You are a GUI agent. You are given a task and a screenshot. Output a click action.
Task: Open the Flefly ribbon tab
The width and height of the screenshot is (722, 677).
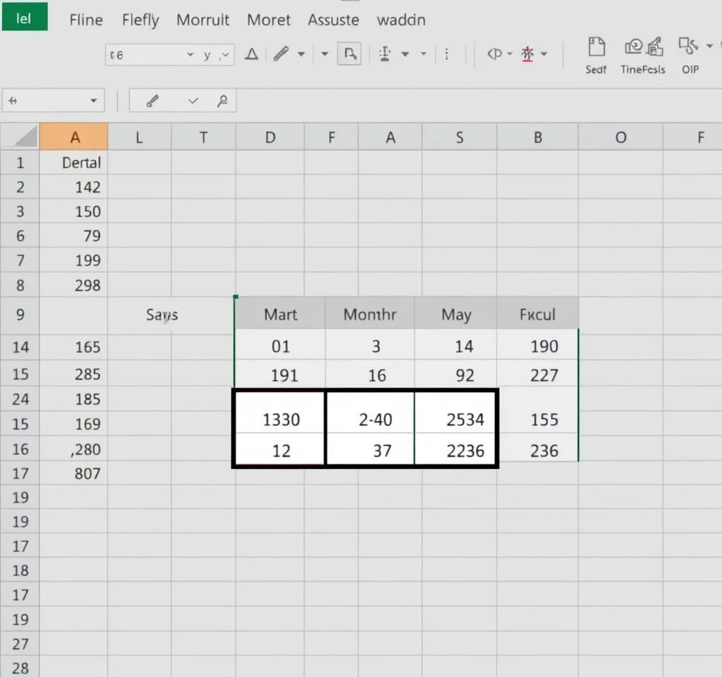point(140,20)
